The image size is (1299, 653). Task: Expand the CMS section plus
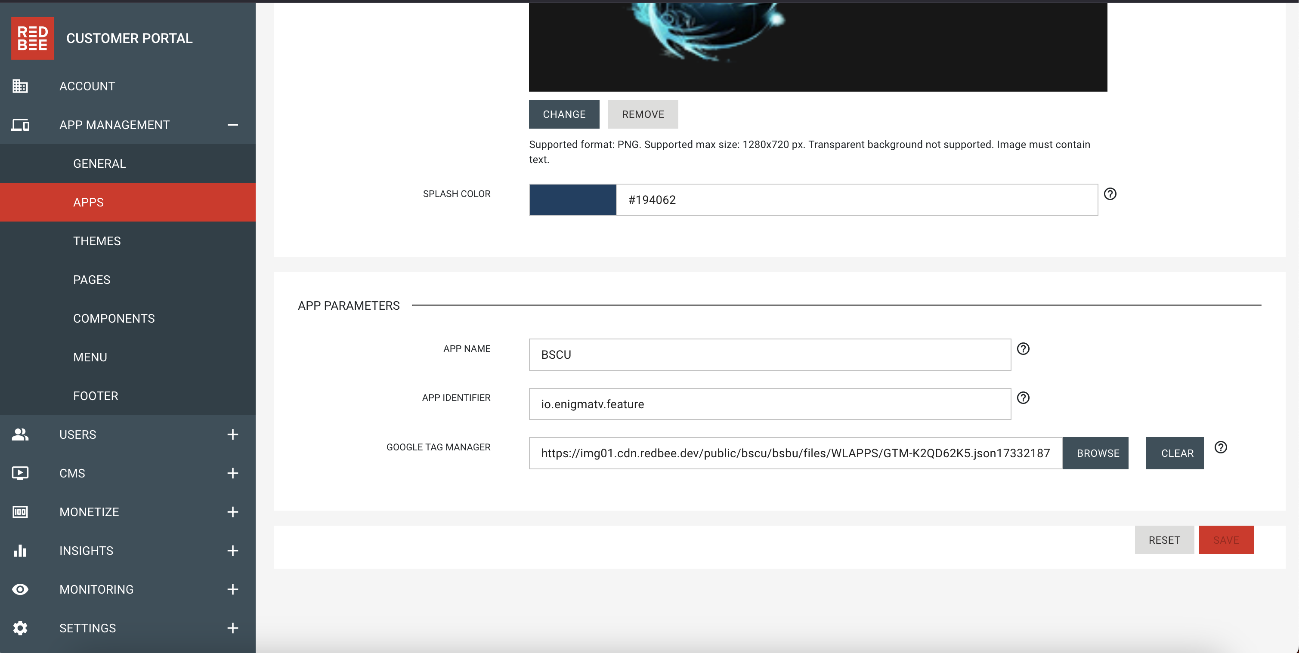(232, 473)
